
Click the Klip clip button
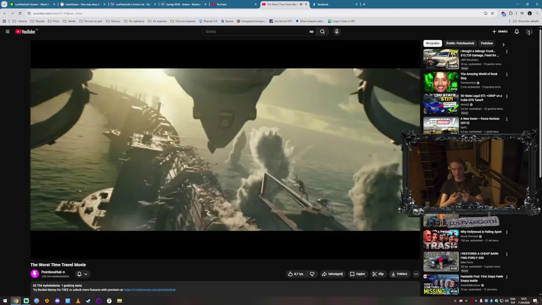378,274
